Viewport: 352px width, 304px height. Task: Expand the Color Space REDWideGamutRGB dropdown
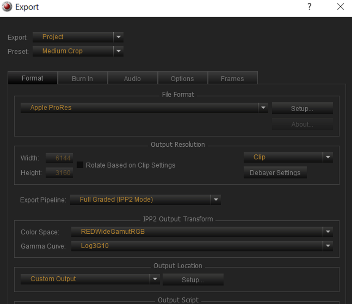point(202,232)
